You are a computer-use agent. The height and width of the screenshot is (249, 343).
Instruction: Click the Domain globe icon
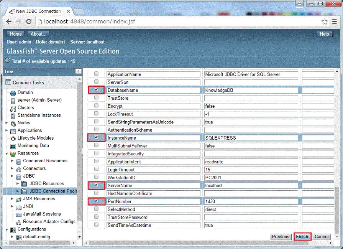pos(13,93)
